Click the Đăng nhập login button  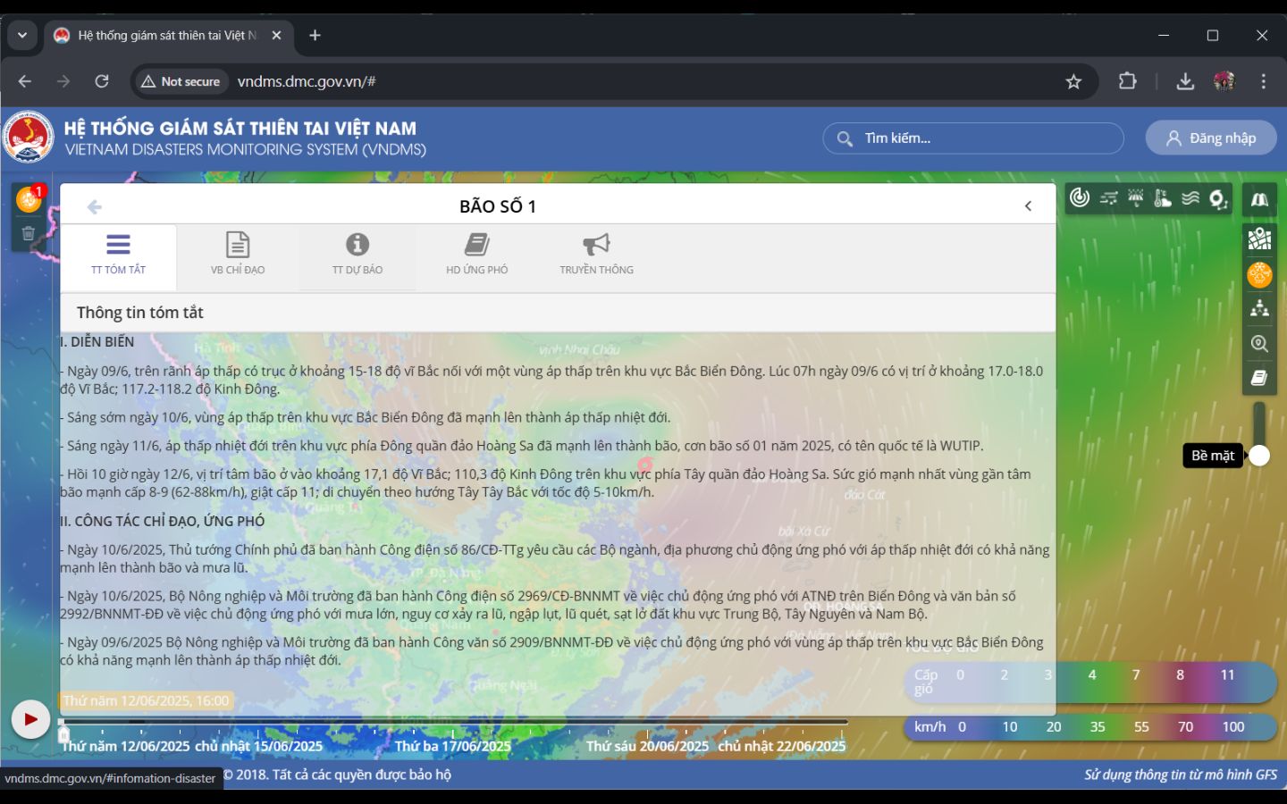pyautogui.click(x=1211, y=138)
